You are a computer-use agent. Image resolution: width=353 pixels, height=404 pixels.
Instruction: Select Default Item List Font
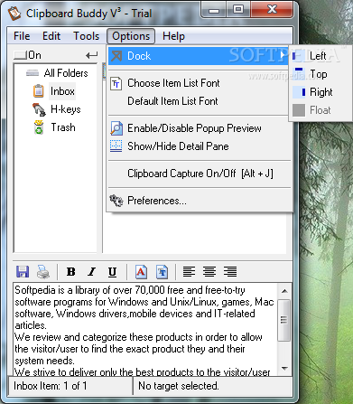coord(198,101)
